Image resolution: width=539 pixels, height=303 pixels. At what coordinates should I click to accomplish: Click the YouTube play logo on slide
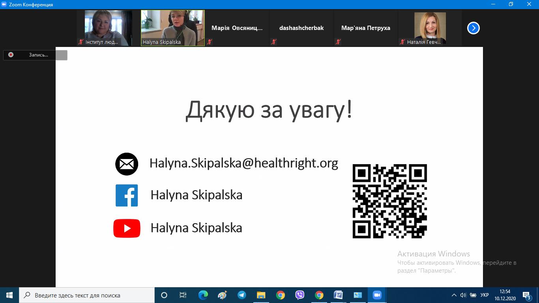pos(127,228)
